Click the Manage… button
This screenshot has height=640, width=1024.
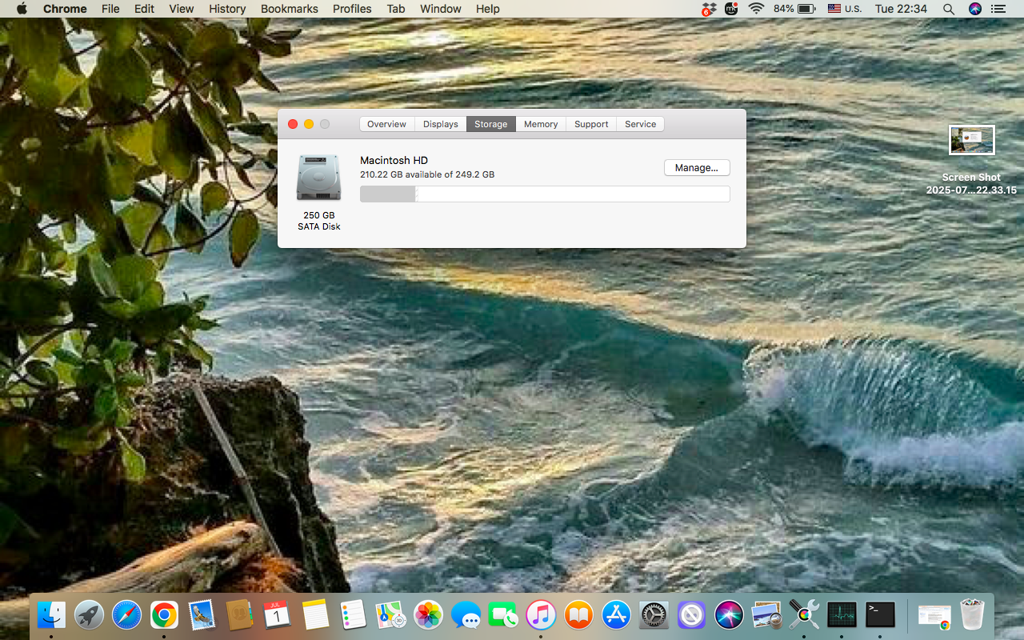tap(696, 167)
